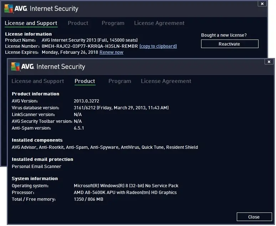Click the product name AVG Internet Security 2013 text
Viewport: 276px width, 226px height.
[x=90, y=40]
